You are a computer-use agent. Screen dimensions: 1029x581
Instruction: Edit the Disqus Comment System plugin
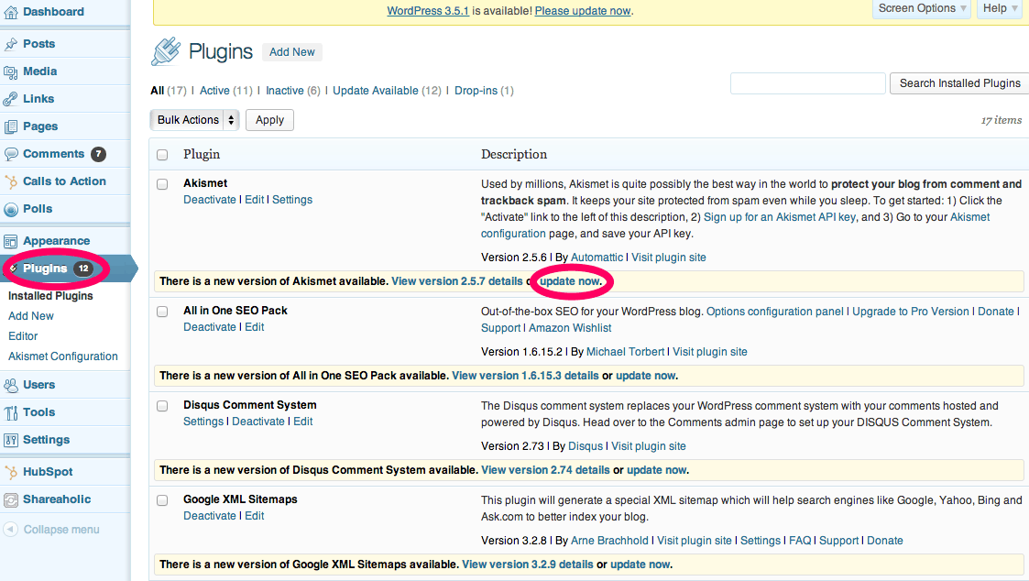302,422
